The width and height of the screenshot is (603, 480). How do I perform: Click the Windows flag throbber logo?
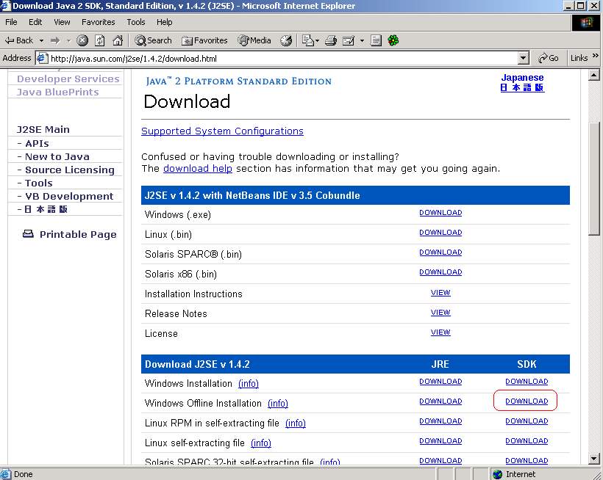click(x=586, y=22)
